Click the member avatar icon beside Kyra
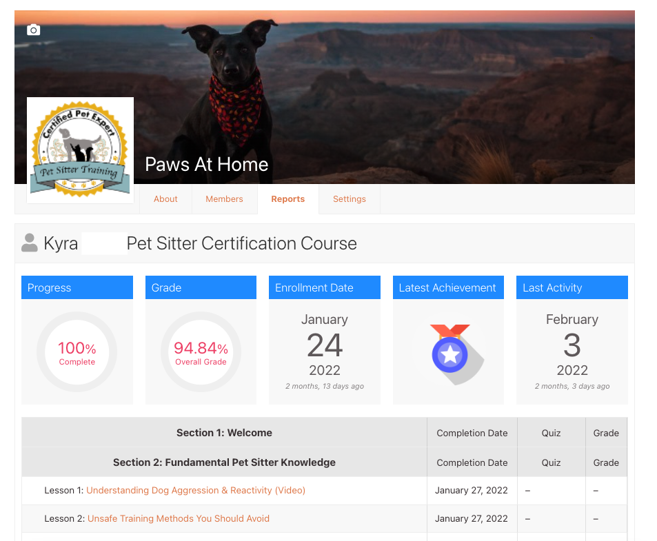This screenshot has height=541, width=657. (29, 243)
